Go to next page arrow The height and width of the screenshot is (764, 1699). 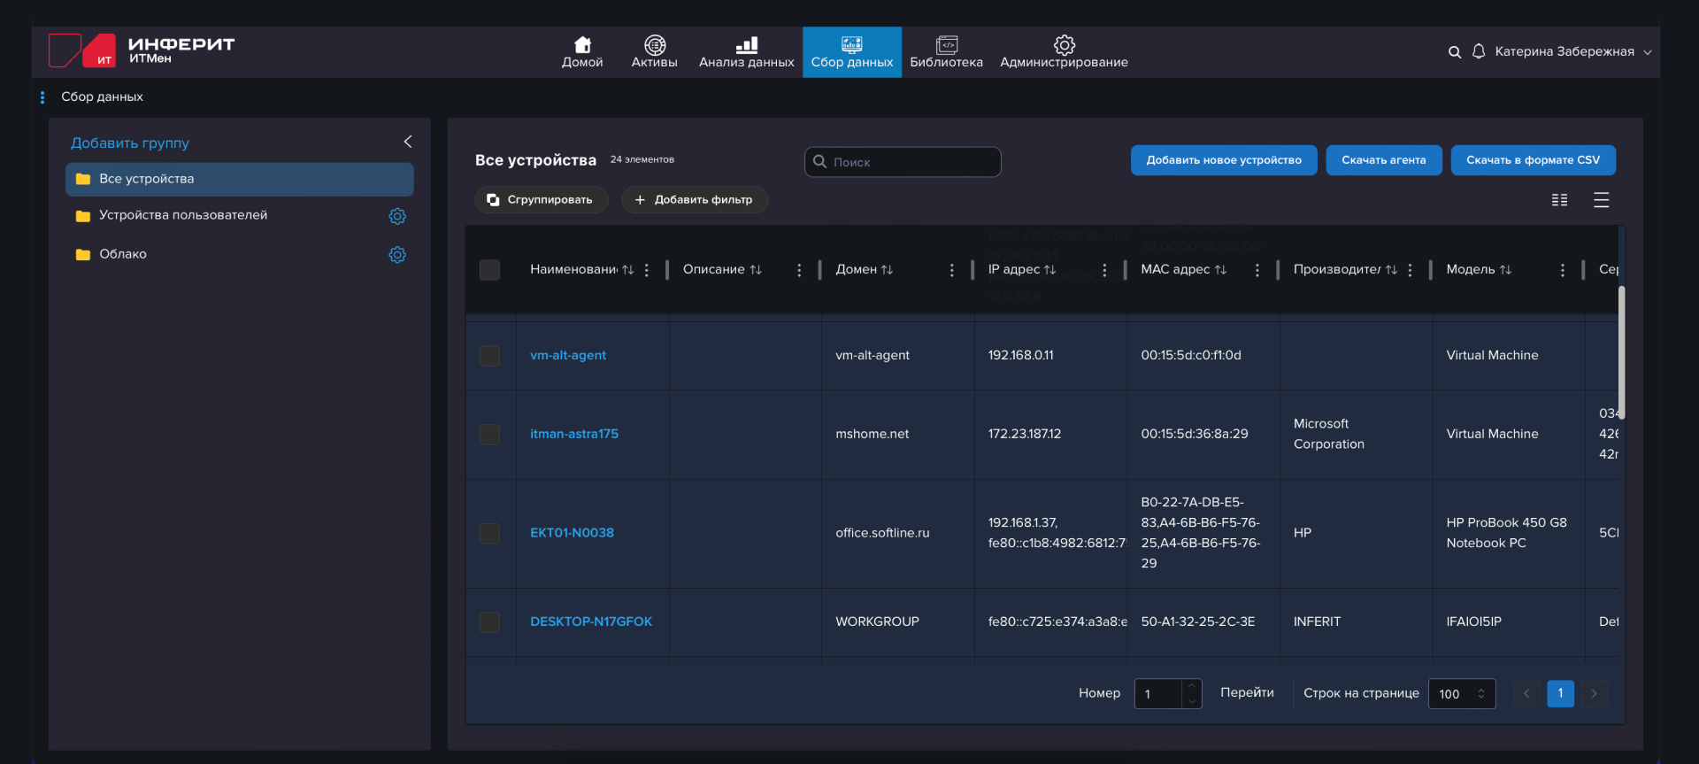point(1595,694)
